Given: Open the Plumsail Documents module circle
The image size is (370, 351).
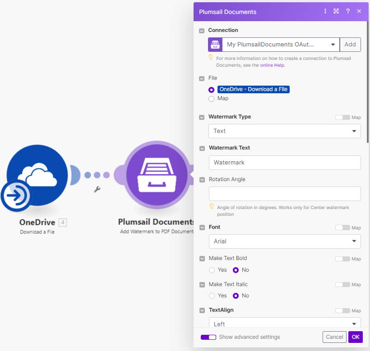Looking at the screenshot, I should [x=157, y=175].
